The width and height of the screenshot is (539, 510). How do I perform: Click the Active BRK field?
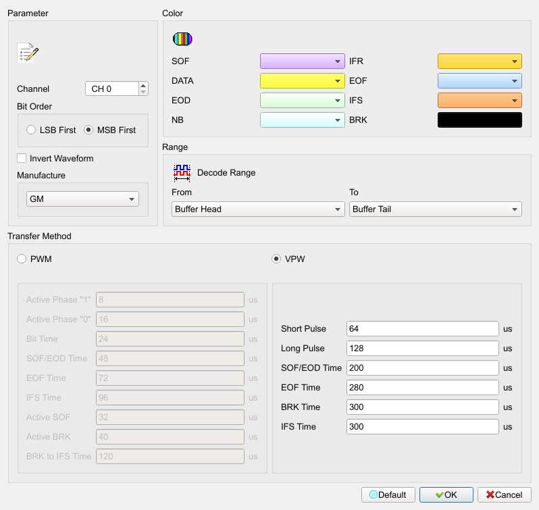170,437
